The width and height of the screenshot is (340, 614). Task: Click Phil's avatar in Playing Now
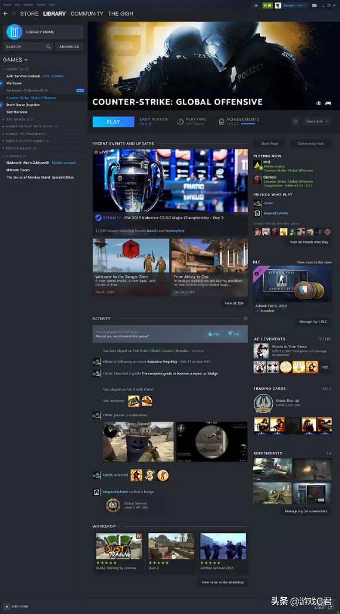point(257,166)
